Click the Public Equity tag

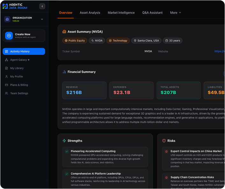(75, 41)
